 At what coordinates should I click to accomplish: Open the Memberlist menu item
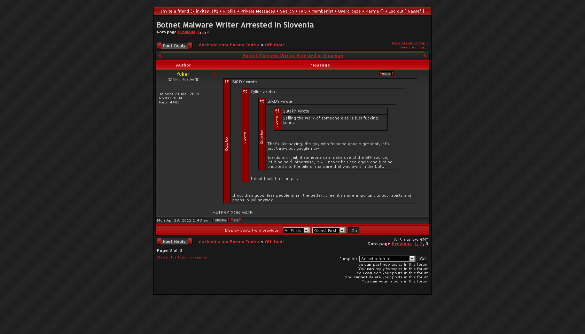coord(322,11)
